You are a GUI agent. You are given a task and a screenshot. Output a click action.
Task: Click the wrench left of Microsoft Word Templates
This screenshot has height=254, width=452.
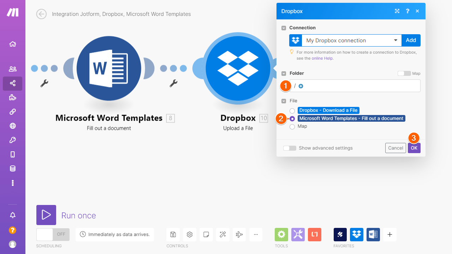point(44,83)
